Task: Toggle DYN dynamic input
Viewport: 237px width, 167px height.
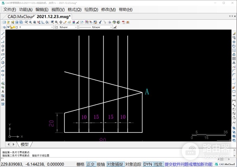Action: click(148, 164)
